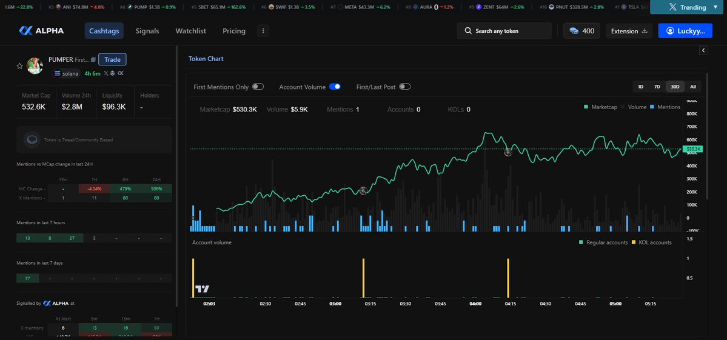This screenshot has width=727, height=340.
Task: Open the 400 credits coins counter
Action: (582, 31)
